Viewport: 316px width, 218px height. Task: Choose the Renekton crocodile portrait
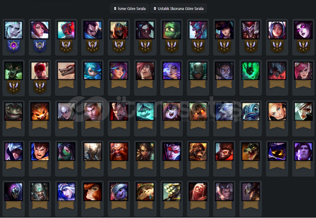tap(251, 152)
